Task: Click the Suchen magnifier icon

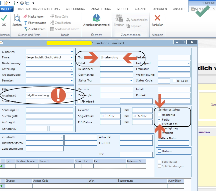Action: tap(17, 18)
